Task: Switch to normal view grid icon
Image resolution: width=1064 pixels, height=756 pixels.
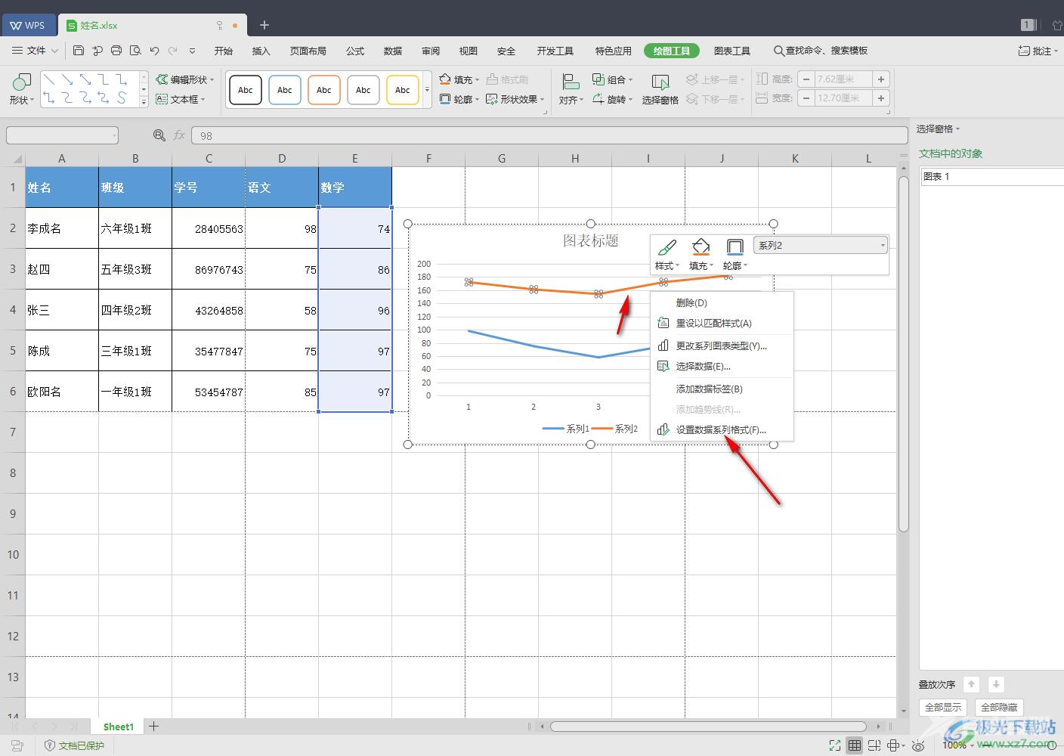Action: pyautogui.click(x=855, y=745)
